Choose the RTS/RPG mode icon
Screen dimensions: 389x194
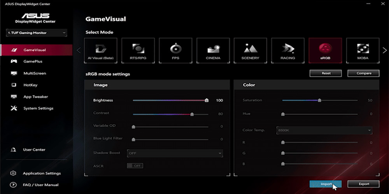click(138, 50)
